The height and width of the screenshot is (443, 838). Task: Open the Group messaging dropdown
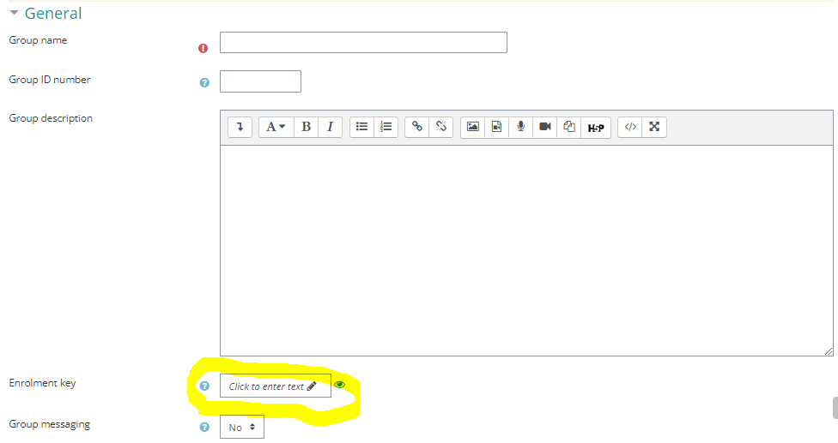point(241,427)
